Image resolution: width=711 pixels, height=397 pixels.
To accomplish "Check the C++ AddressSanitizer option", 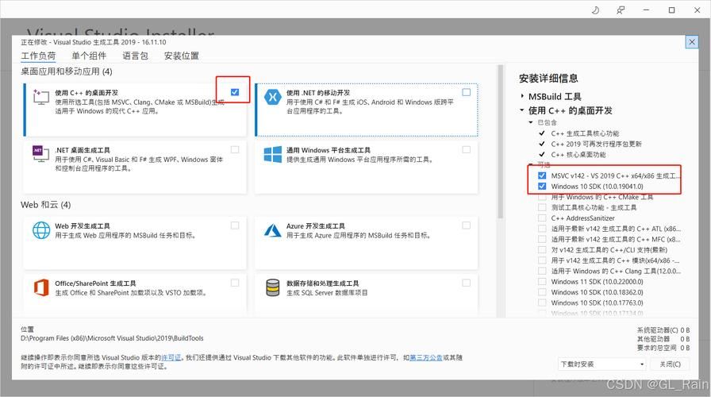I will (x=542, y=218).
